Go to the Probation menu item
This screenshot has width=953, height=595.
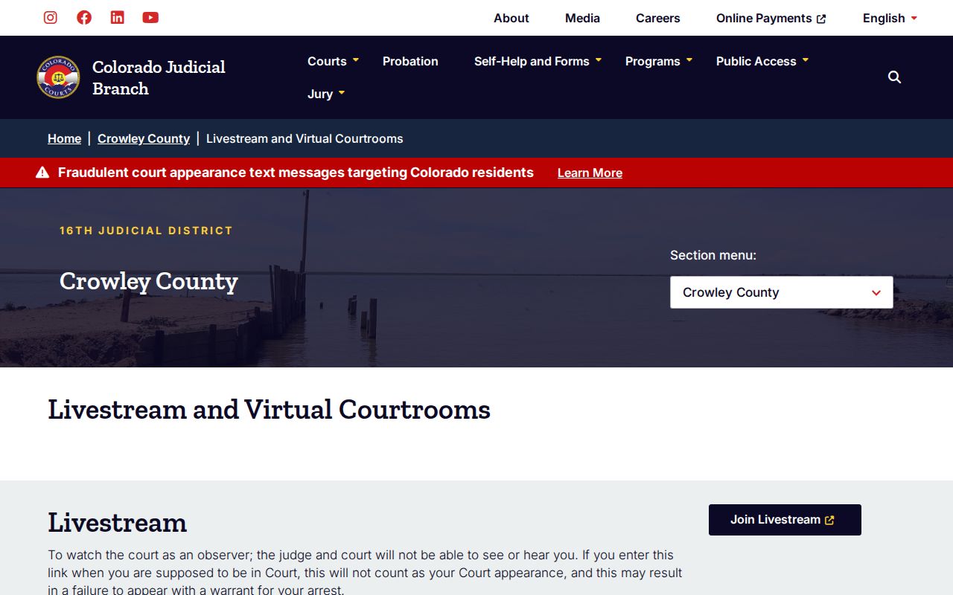(x=410, y=61)
